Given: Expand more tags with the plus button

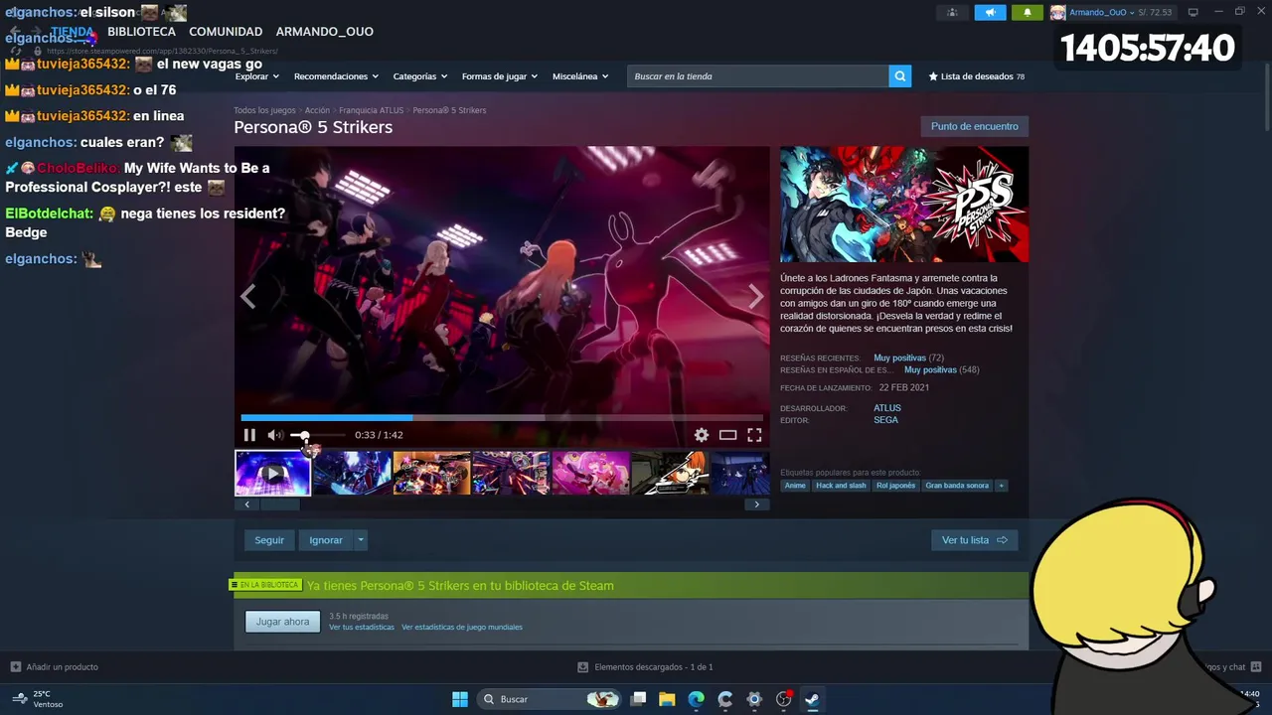Looking at the screenshot, I should [1001, 486].
